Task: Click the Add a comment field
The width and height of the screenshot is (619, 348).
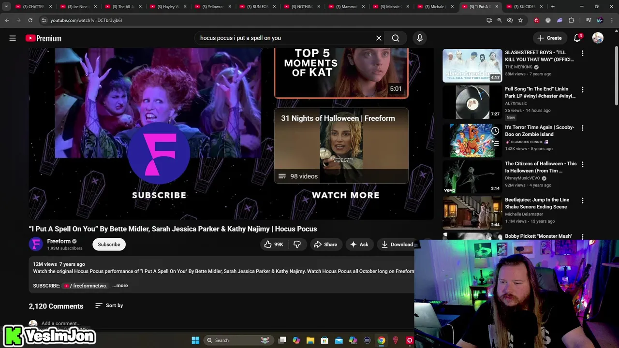Action: click(x=60, y=323)
